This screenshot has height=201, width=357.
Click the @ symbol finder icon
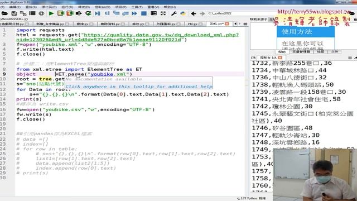tap(41, 13)
